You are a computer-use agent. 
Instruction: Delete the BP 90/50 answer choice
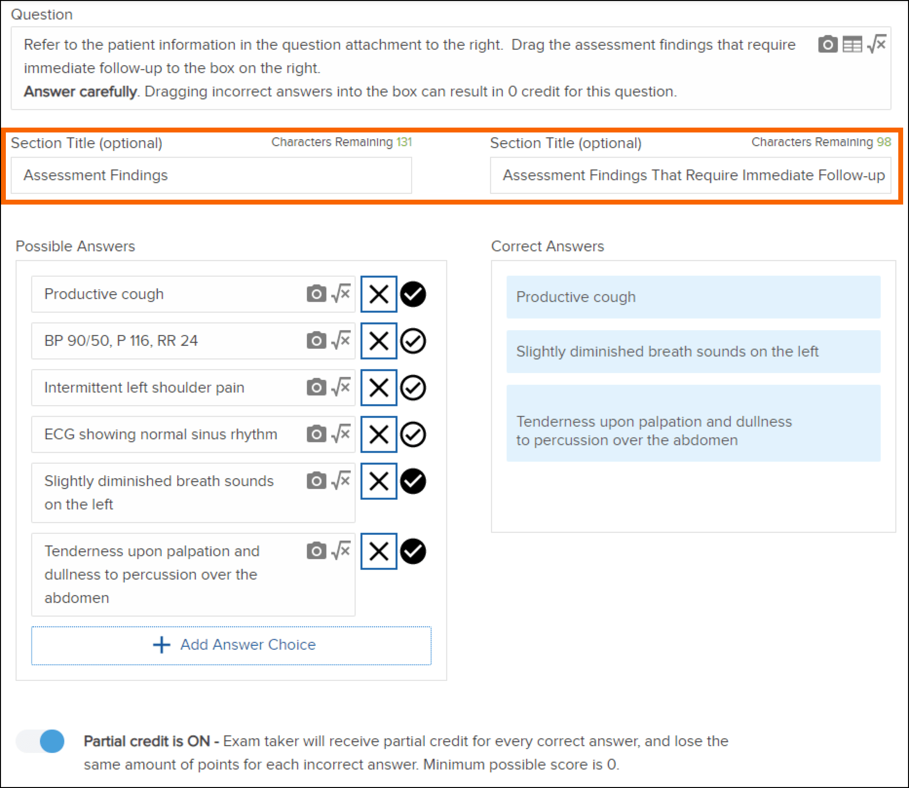click(x=379, y=340)
